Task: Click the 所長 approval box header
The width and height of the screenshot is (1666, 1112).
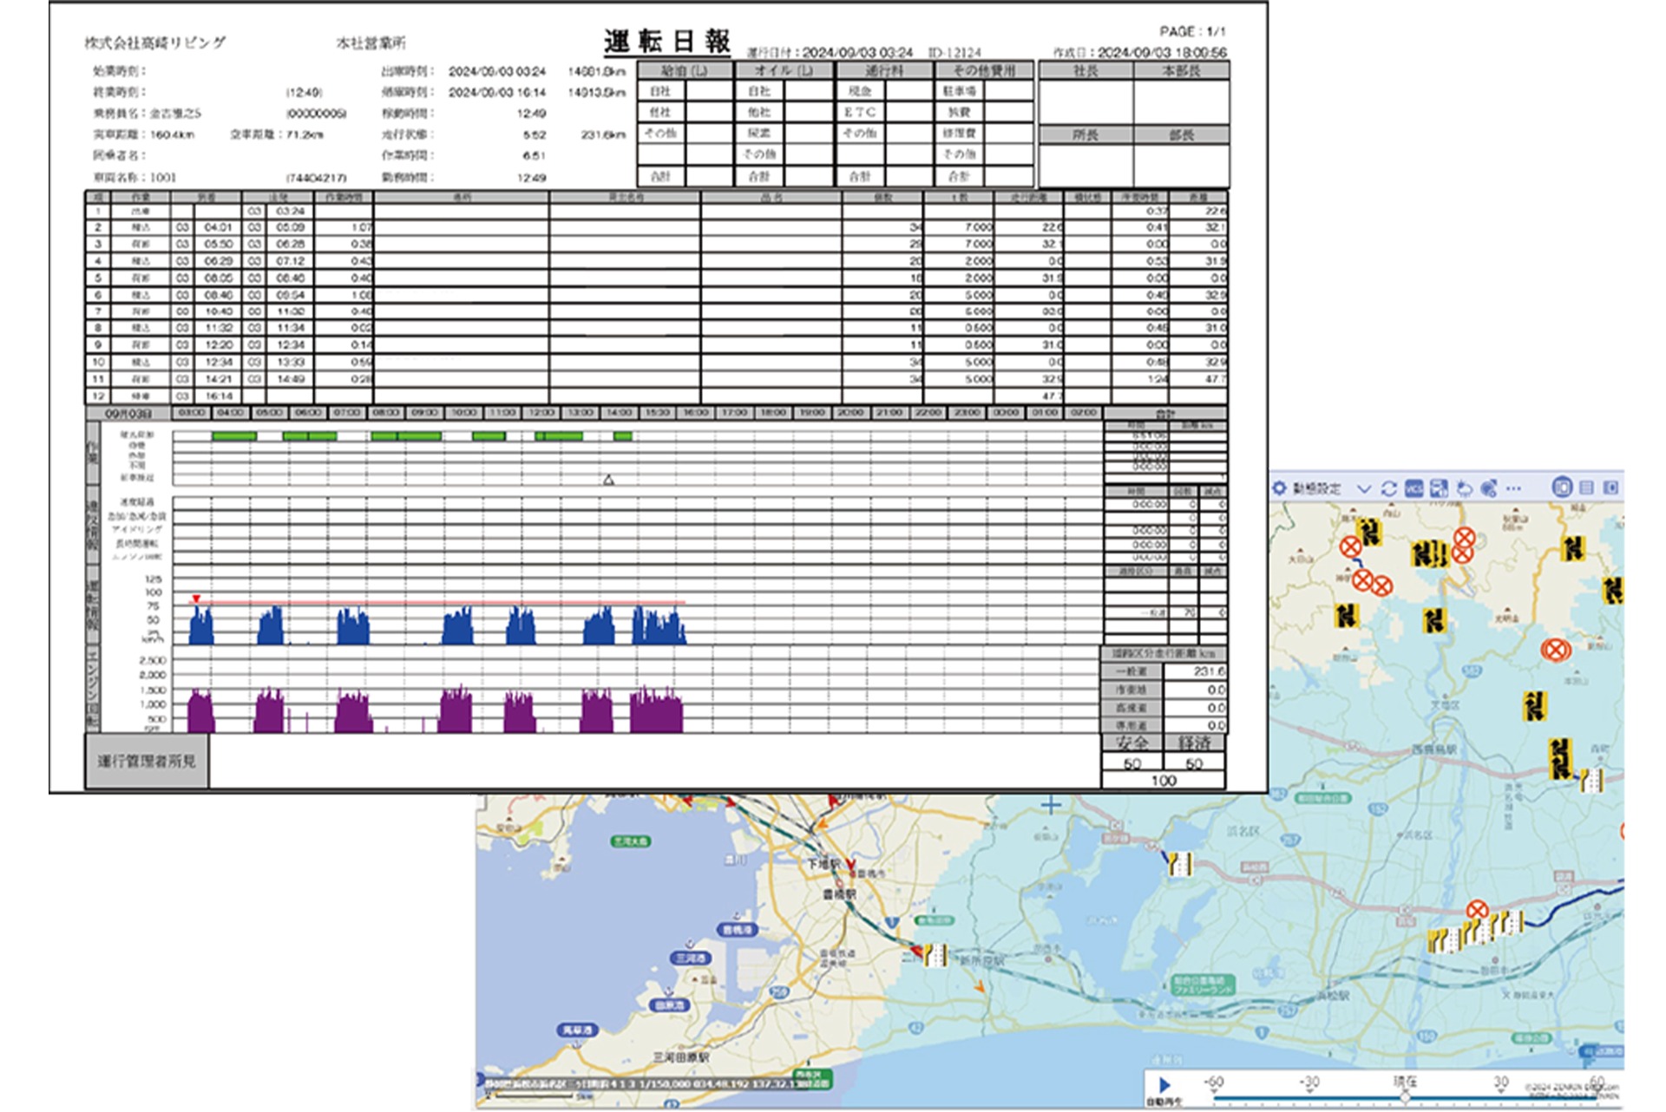Action: pyautogui.click(x=1086, y=134)
